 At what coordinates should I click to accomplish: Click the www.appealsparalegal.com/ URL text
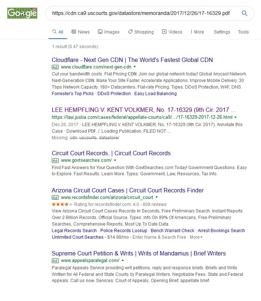pos(90,261)
